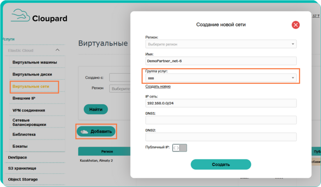Image resolution: width=321 pixels, height=187 pixels.
Task: Click the Создать новую link
Action: pos(158,87)
